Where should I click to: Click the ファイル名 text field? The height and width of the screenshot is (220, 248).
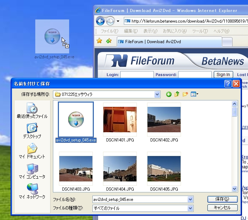(x=140, y=199)
